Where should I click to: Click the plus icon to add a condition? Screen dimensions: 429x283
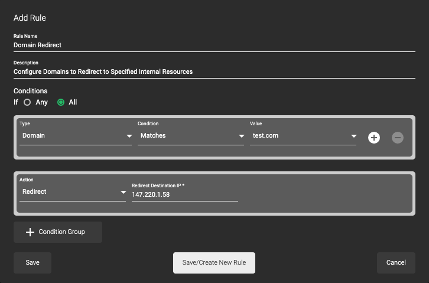[x=373, y=137]
